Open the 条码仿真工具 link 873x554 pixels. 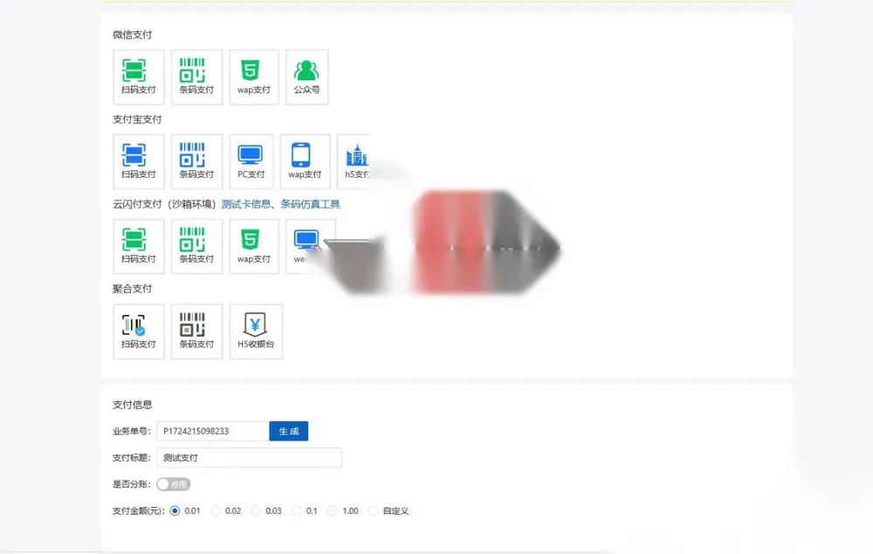click(310, 204)
